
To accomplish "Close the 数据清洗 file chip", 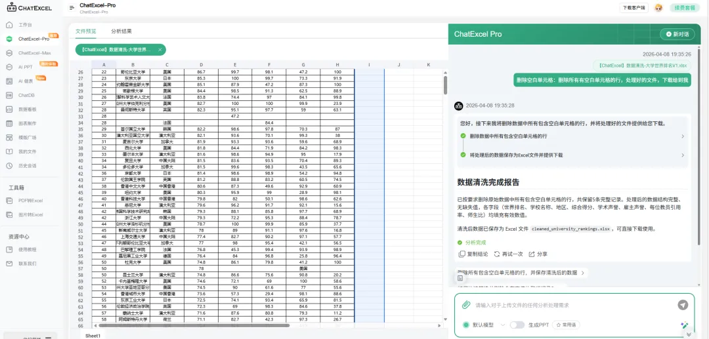I will click(x=160, y=50).
